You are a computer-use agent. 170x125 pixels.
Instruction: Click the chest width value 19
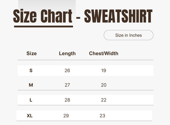104,71
